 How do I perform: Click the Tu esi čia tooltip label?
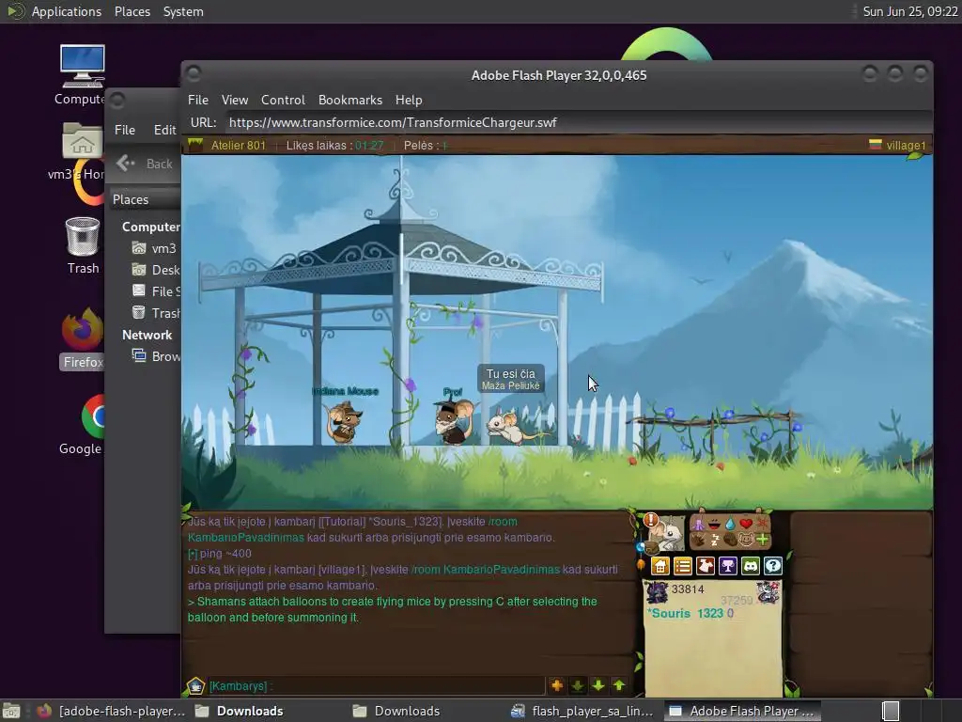[x=510, y=379]
